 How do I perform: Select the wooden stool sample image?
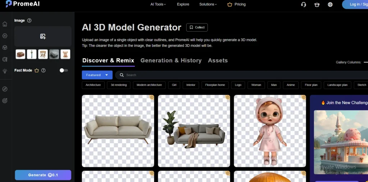coord(43,54)
